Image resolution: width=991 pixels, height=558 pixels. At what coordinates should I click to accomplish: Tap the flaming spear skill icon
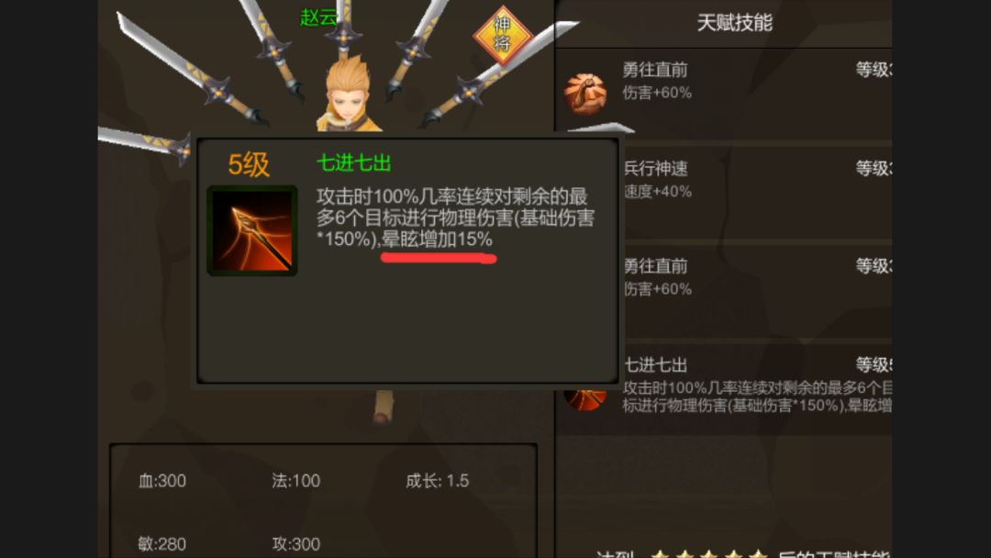click(252, 230)
